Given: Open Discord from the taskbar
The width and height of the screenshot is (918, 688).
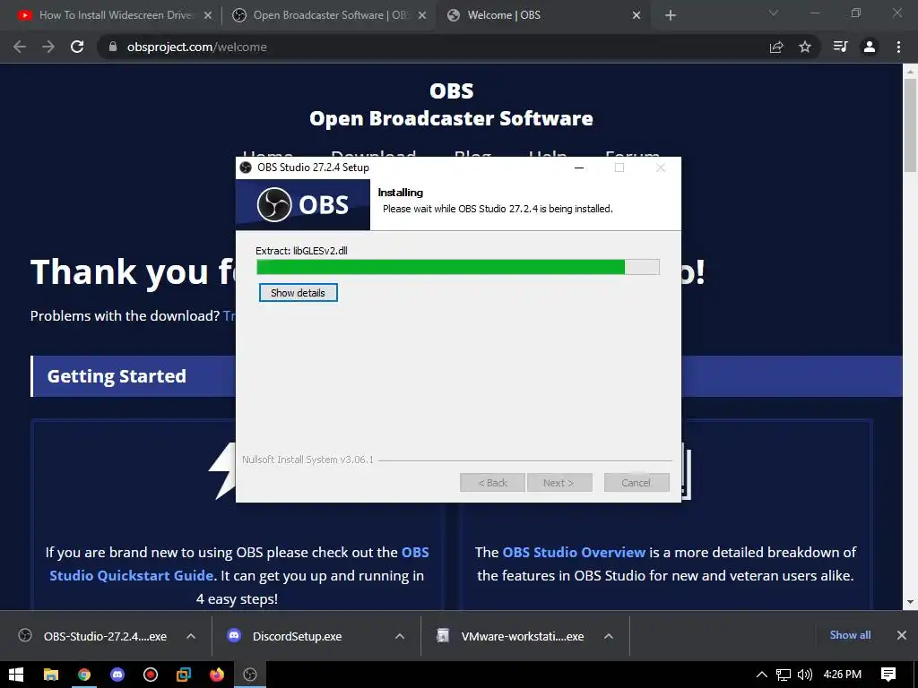Looking at the screenshot, I should click(117, 675).
